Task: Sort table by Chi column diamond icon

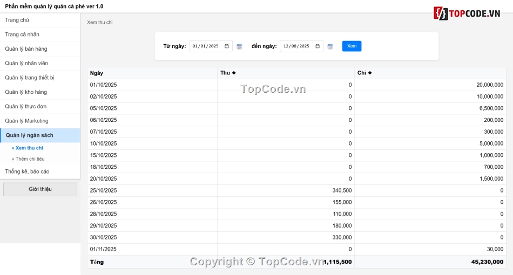Action: tap(370, 73)
